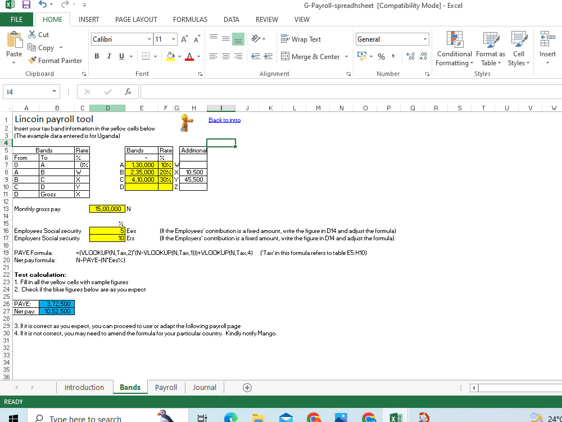562x422 pixels.
Task: Open Number format General dropdown
Action: pos(425,39)
